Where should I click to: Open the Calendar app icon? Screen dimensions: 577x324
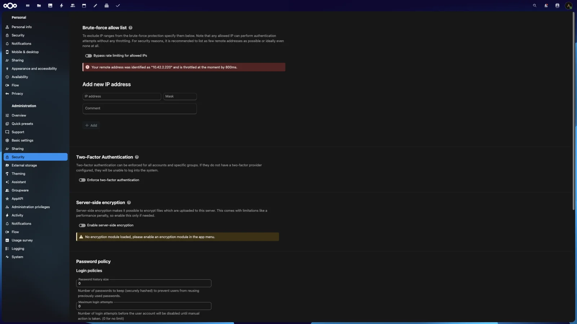[84, 5]
